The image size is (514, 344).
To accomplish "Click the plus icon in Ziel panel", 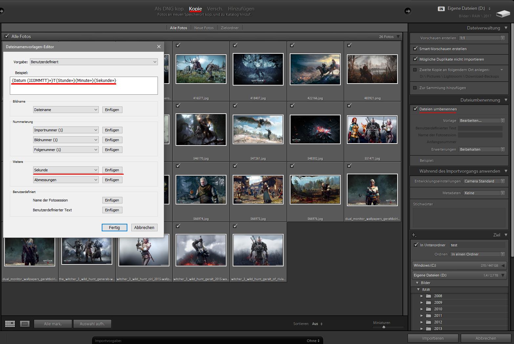I will click(x=414, y=235).
